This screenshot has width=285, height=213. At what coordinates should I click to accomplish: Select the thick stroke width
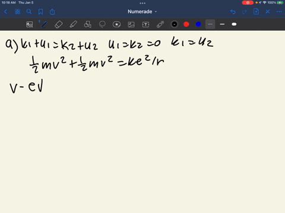[234, 24]
